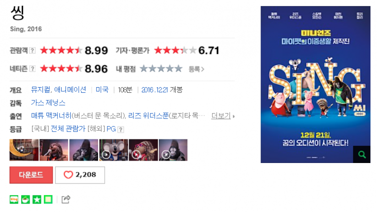
Task: Open director 가스 제닝스 link
Action: (x=48, y=103)
